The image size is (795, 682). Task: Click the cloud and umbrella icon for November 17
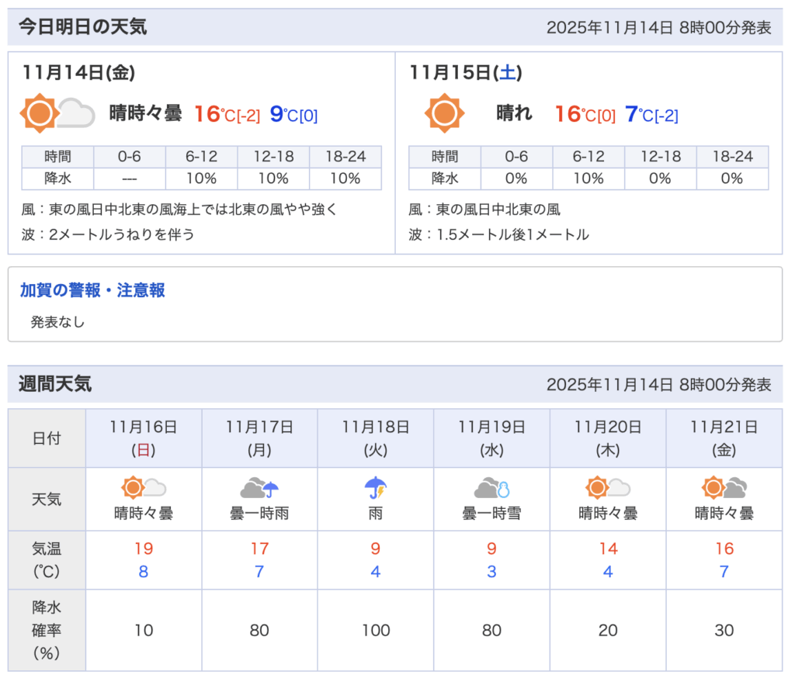pyautogui.click(x=259, y=488)
